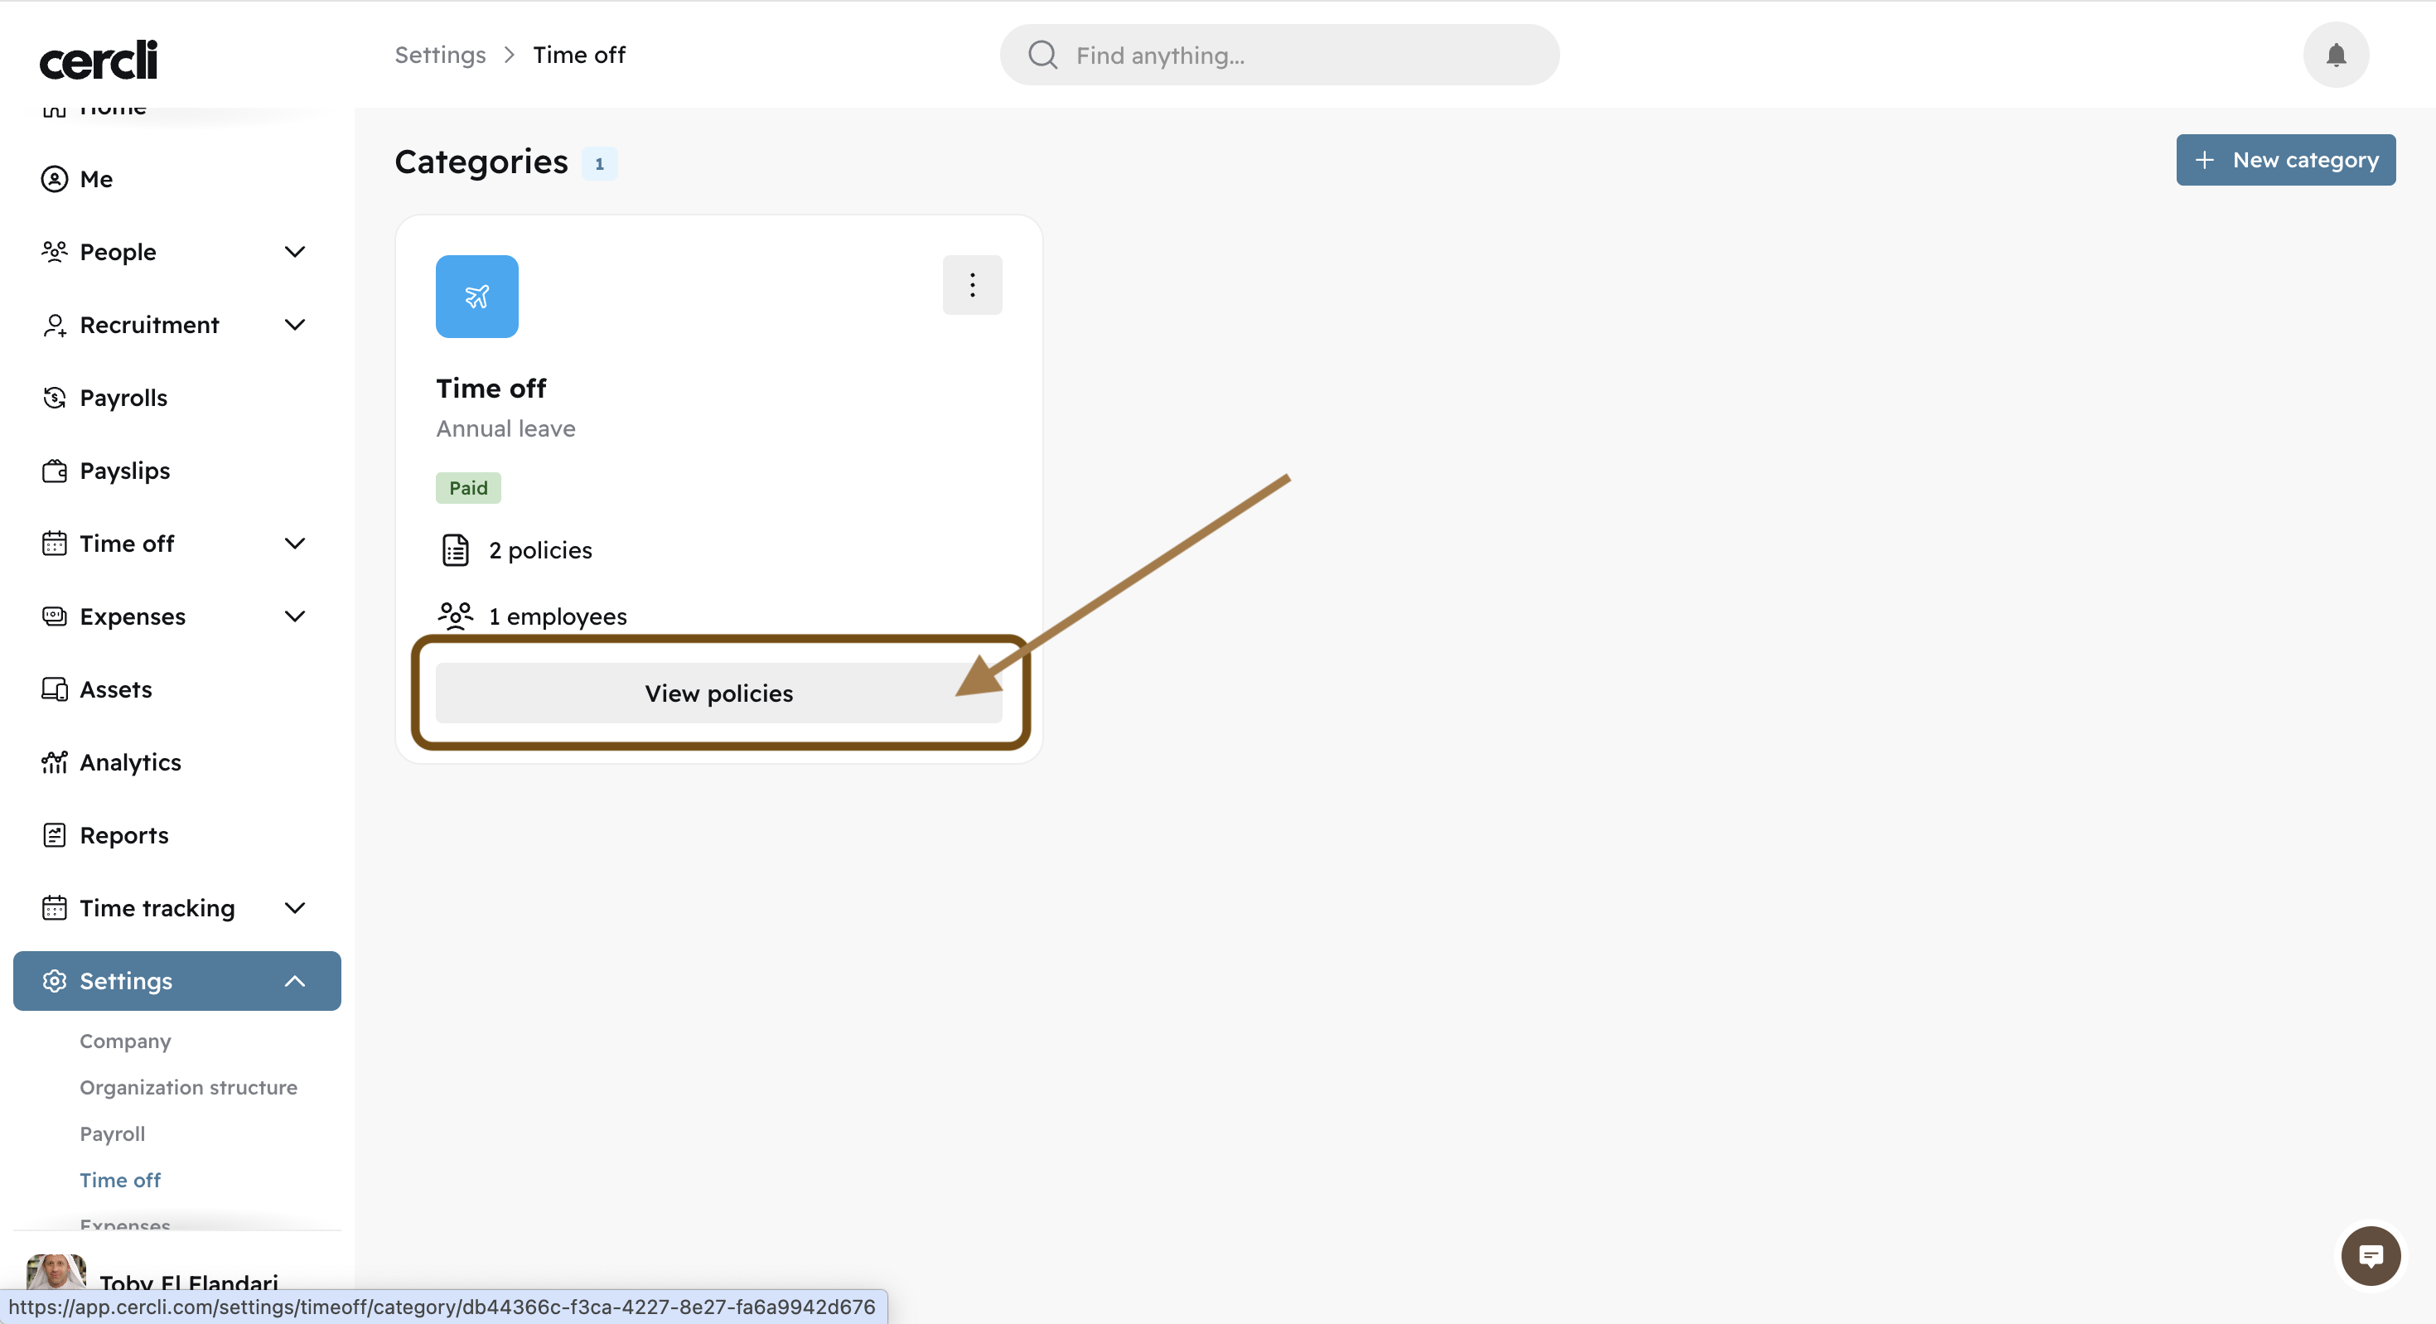This screenshot has width=2436, height=1324.
Task: Click the Payrolls icon in the sidebar
Action: (x=54, y=399)
